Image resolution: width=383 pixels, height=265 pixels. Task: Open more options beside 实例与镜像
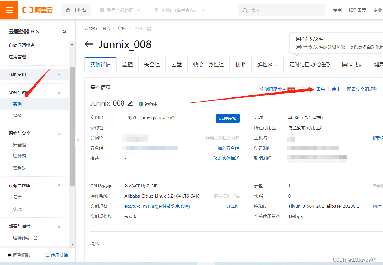(59, 92)
